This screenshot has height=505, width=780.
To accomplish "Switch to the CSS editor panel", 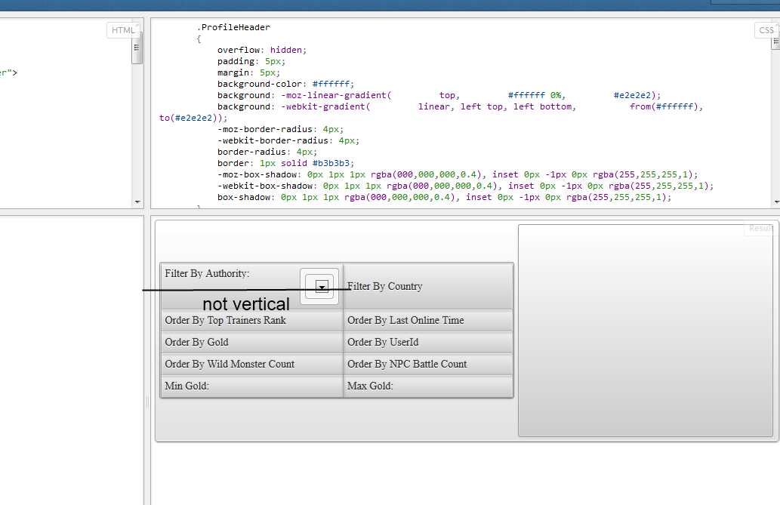I will [x=766, y=29].
